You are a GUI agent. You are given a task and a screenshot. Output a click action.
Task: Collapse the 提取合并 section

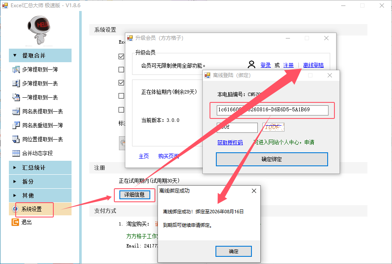click(x=40, y=55)
